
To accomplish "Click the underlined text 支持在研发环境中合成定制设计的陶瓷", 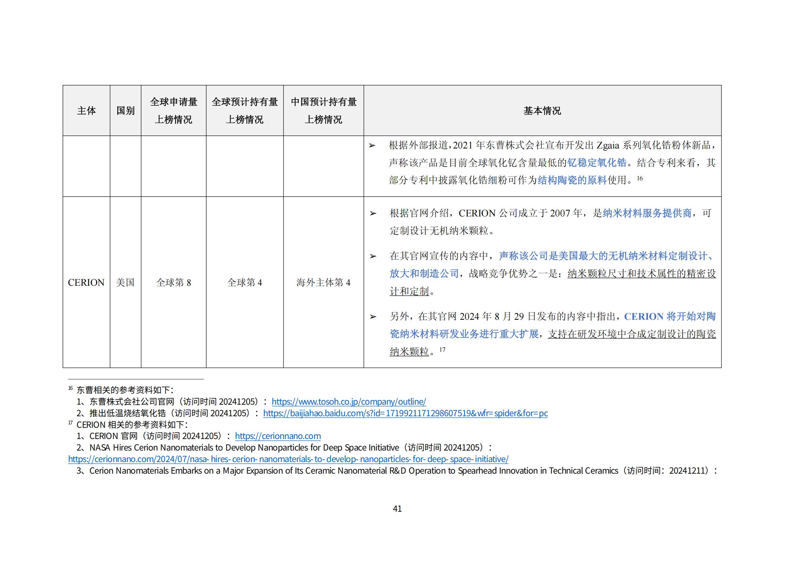I will click(x=632, y=334).
